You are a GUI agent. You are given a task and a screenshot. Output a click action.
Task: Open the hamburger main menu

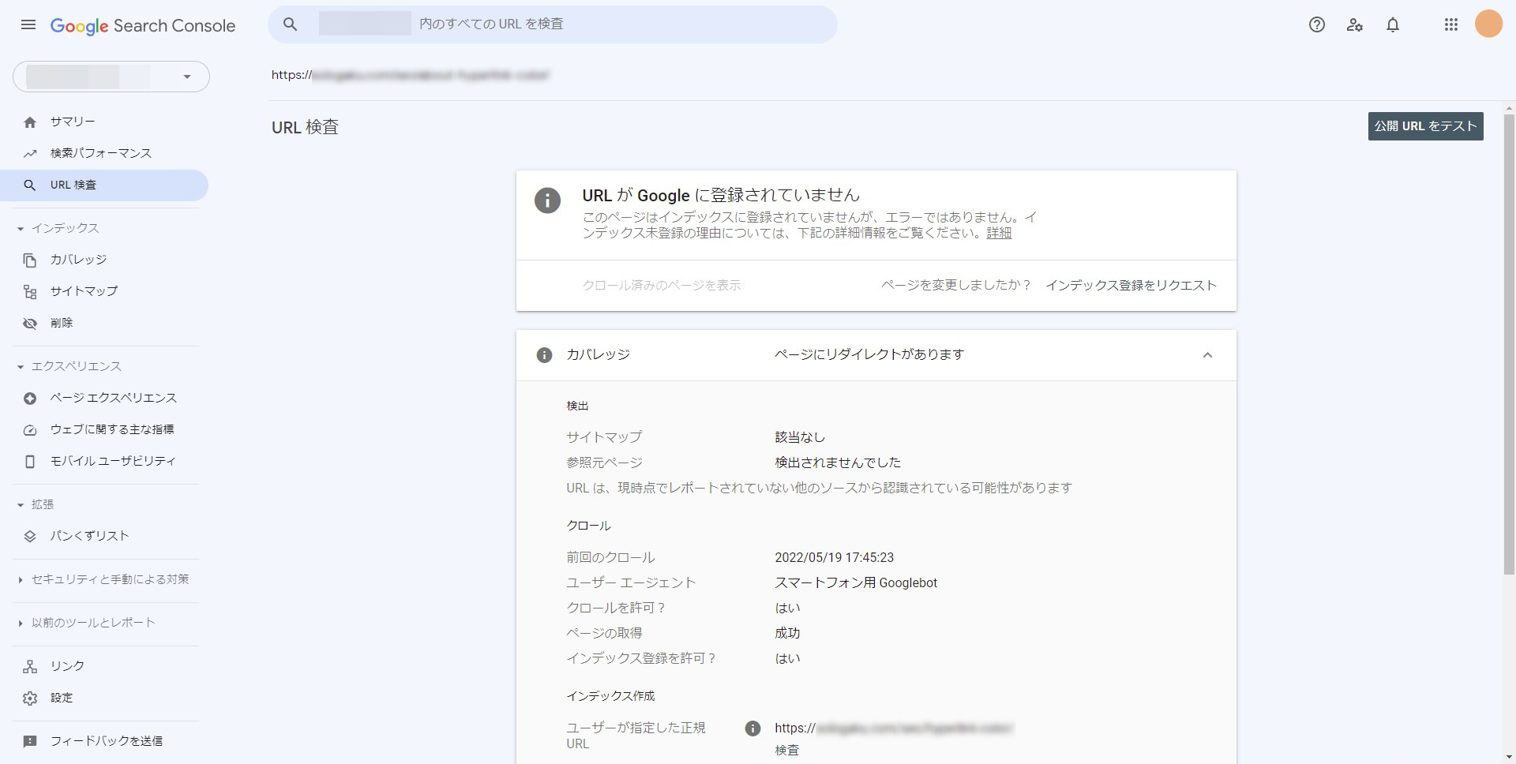28,25
